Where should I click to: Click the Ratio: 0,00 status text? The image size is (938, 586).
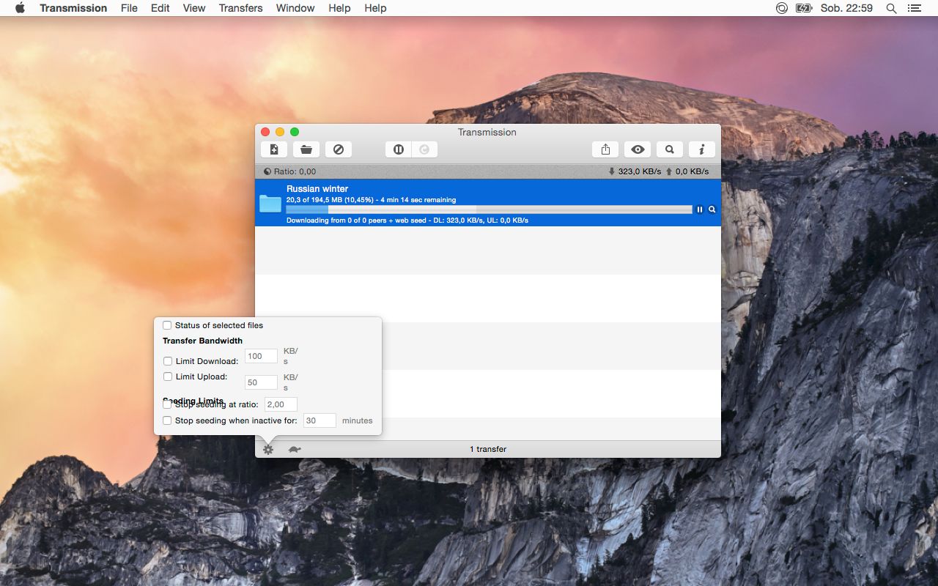pos(295,171)
